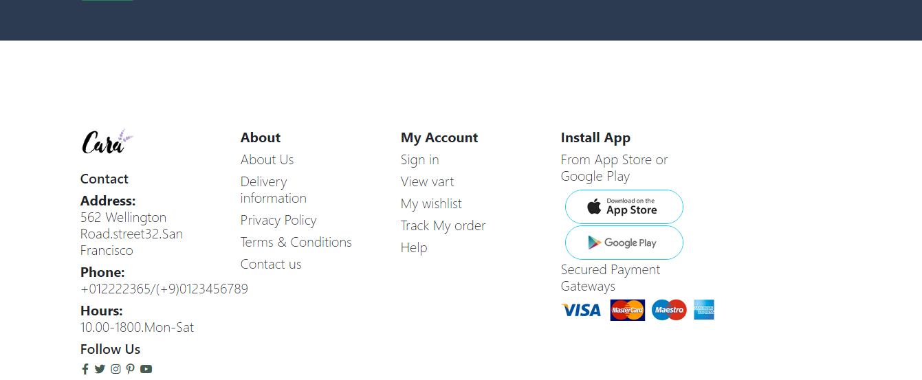This screenshot has width=922, height=380.
Task: Click the American Express logo
Action: (704, 310)
